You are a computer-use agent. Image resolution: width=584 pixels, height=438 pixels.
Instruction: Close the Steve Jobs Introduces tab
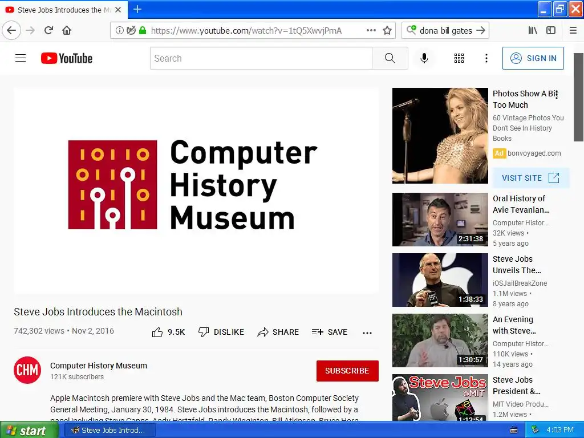pos(118,10)
